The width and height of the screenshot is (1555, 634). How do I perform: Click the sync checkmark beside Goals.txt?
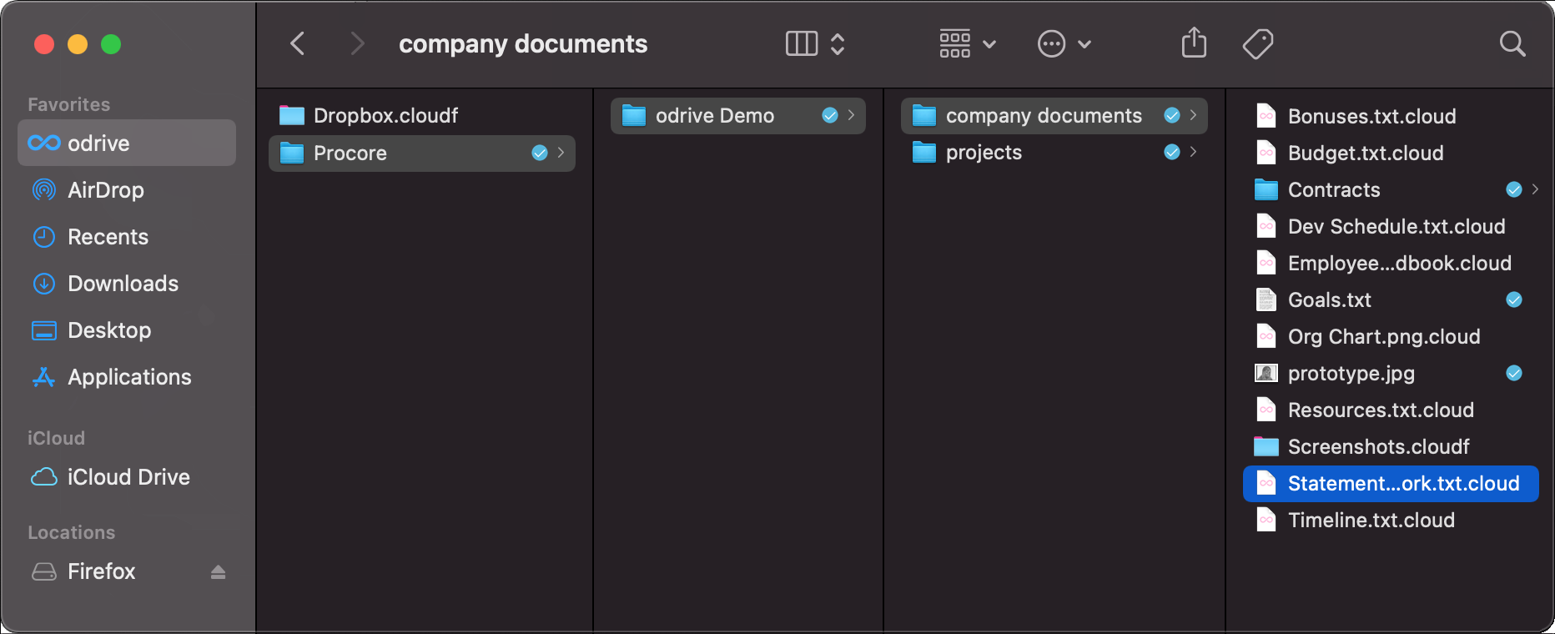click(1513, 299)
